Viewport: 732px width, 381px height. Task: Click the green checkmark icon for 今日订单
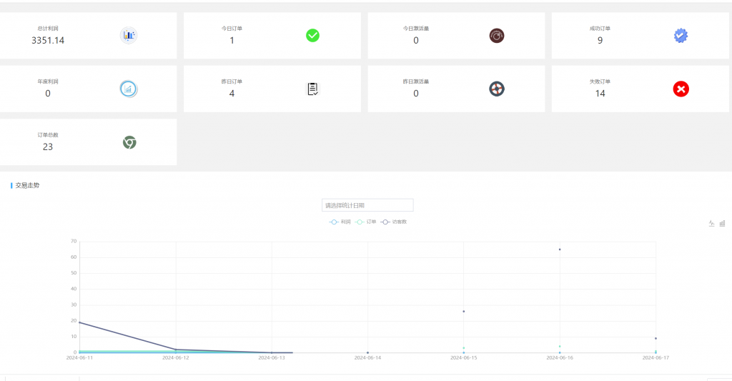tap(312, 35)
